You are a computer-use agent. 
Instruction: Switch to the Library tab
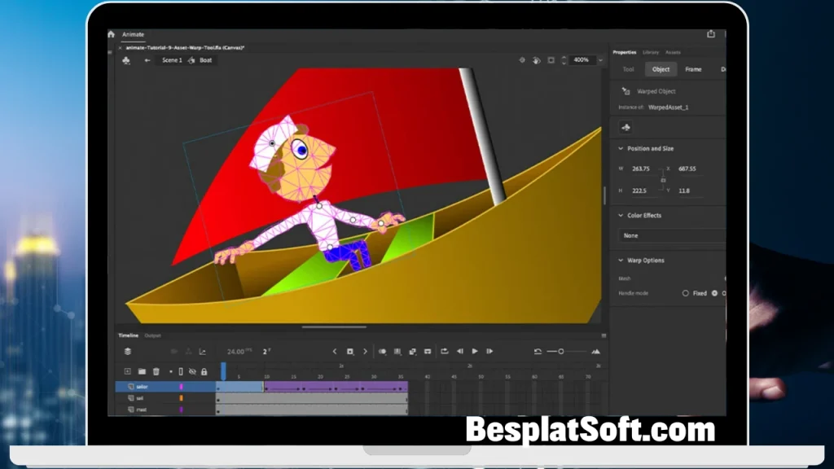(x=650, y=51)
